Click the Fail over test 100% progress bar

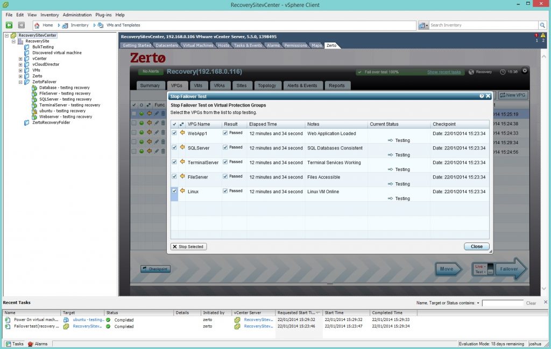pyautogui.click(x=409, y=72)
